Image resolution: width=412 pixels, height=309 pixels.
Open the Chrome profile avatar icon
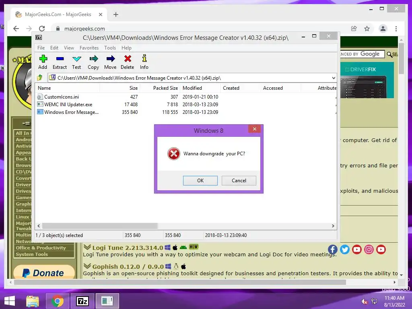pos(383,29)
